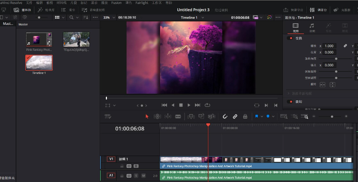
Task: Open viewer three-dot options menu
Action: click(278, 17)
